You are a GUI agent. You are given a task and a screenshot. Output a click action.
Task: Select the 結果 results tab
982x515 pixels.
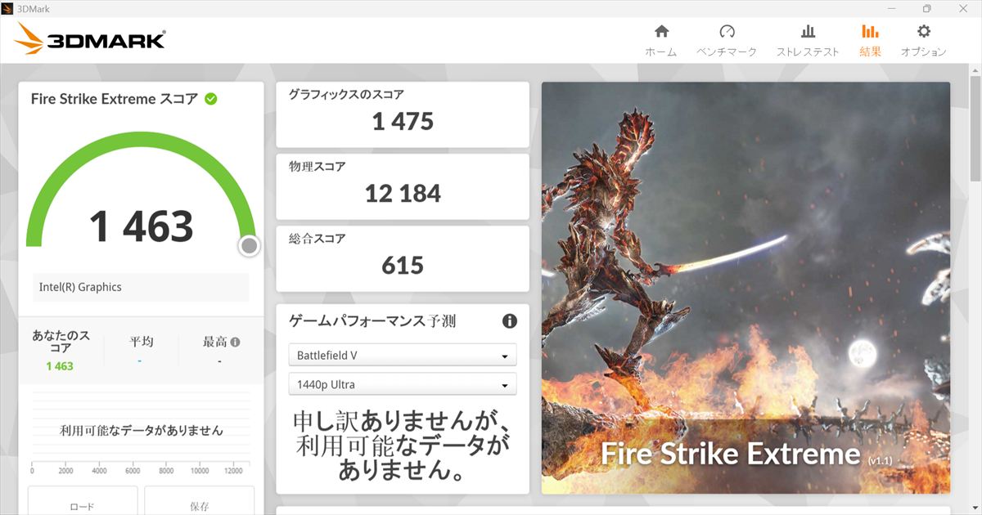pos(870,41)
